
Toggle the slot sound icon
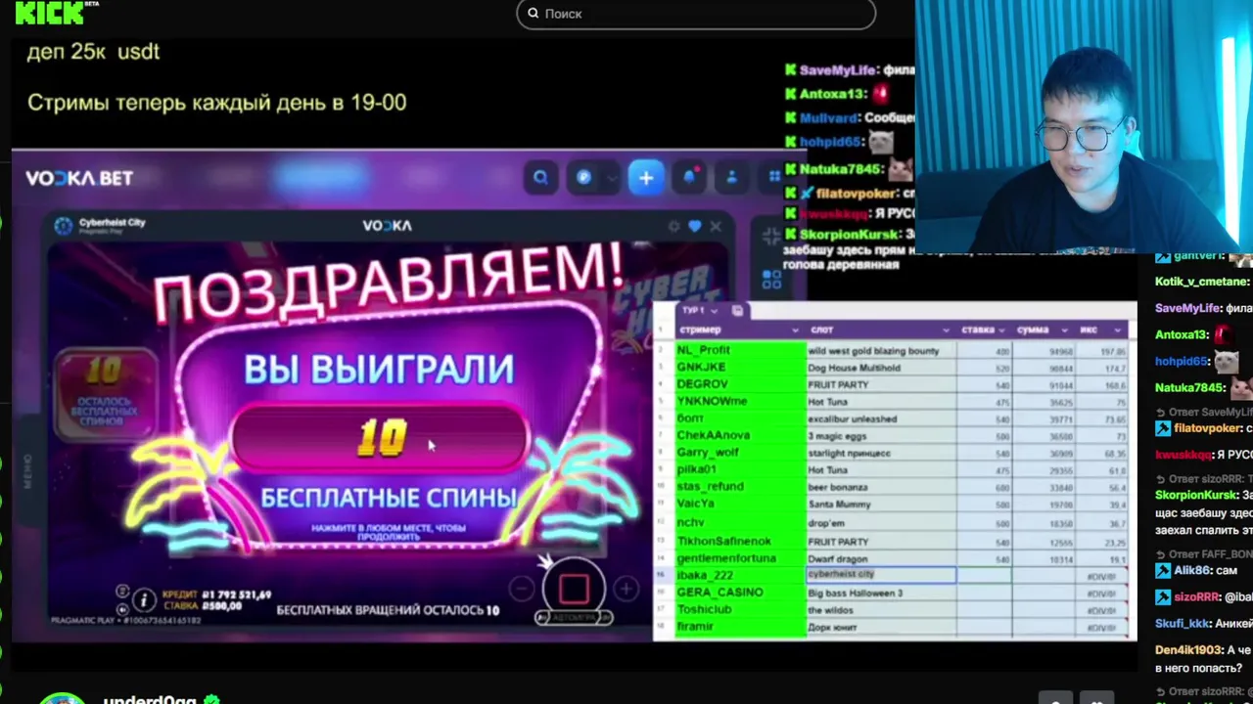(122, 607)
